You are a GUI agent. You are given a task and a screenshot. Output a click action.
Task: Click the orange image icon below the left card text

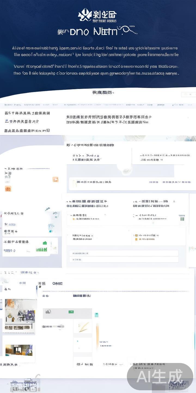[x=8, y=189]
